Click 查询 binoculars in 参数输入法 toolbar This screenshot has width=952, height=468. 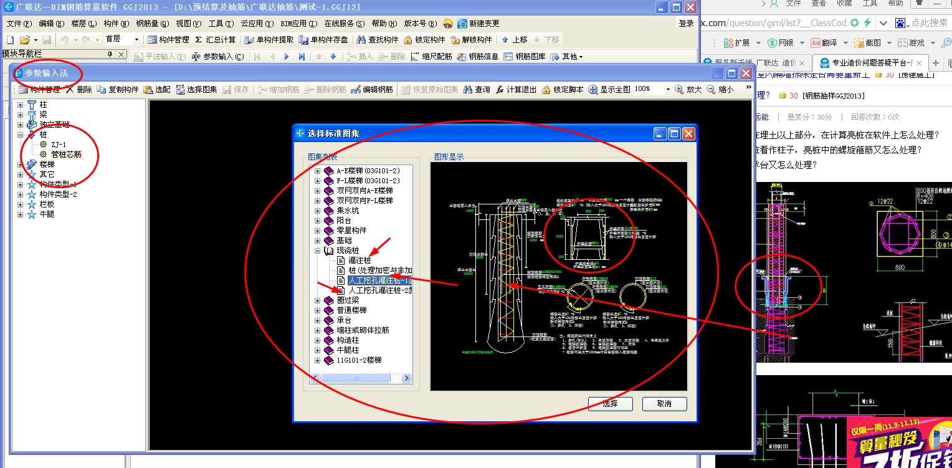coord(477,89)
